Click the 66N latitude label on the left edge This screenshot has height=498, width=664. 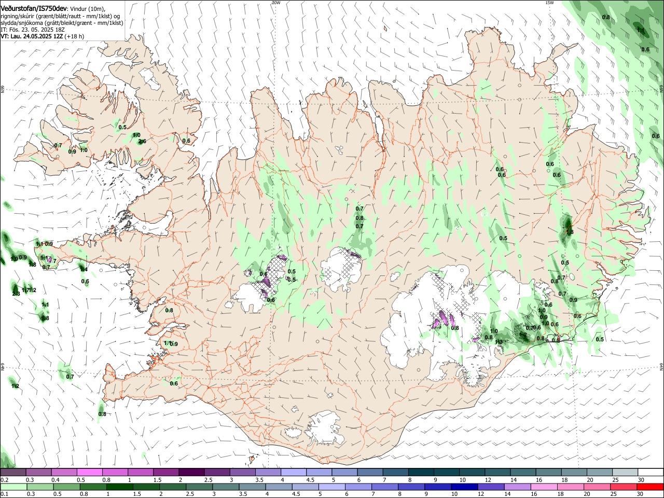3,90
